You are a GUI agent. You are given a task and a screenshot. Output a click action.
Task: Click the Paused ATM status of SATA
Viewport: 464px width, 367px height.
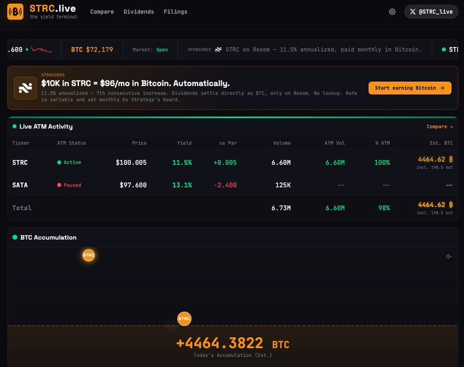coord(69,185)
